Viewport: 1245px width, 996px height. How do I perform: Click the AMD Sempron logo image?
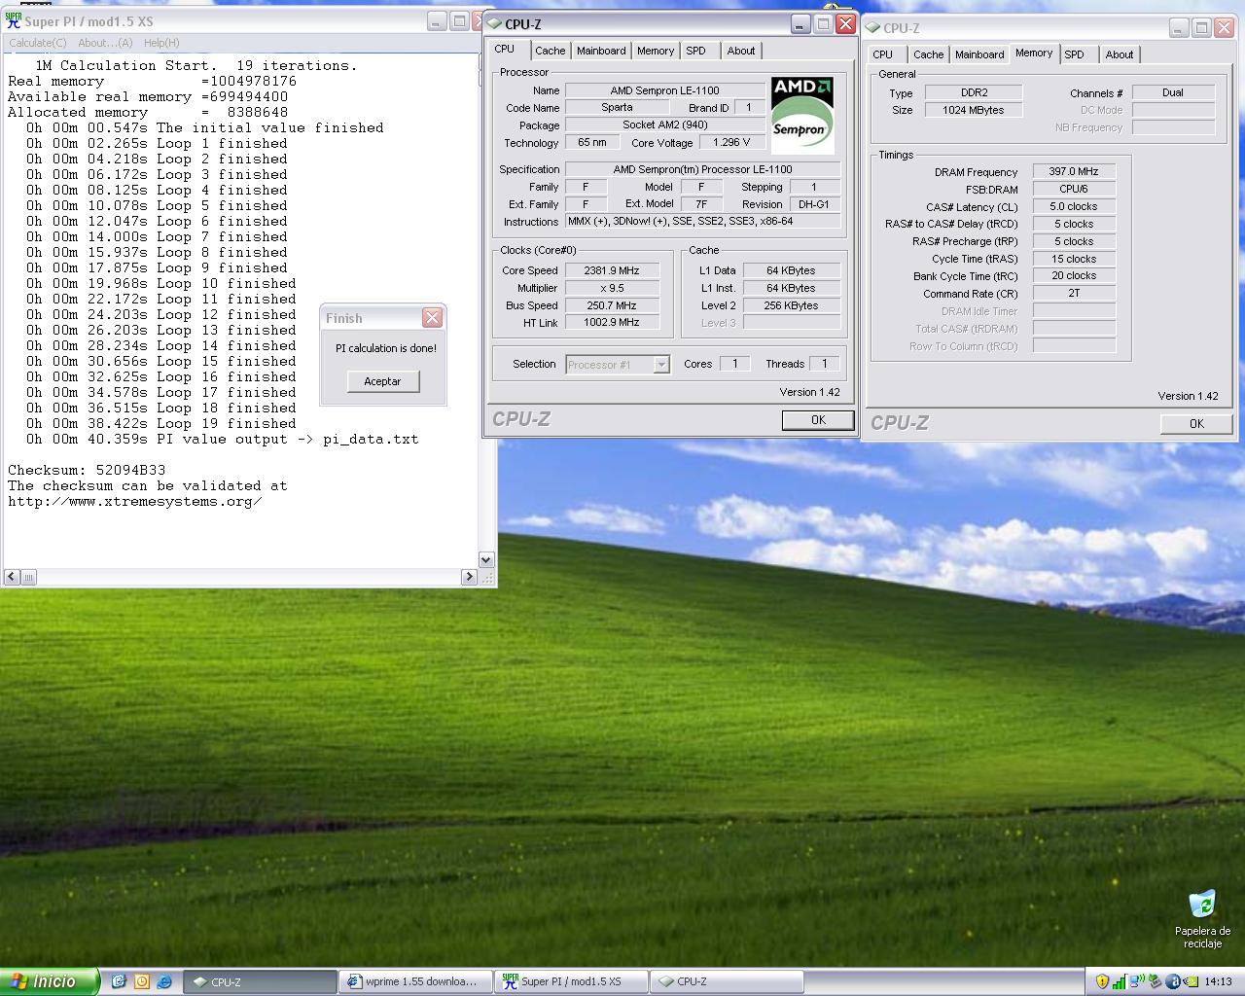click(802, 115)
